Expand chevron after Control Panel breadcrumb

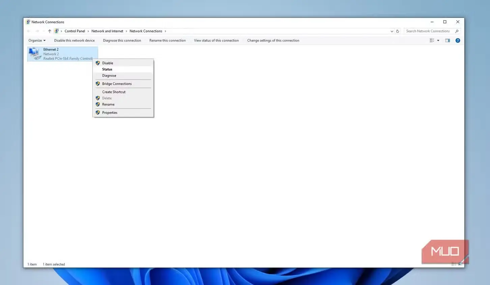88,31
